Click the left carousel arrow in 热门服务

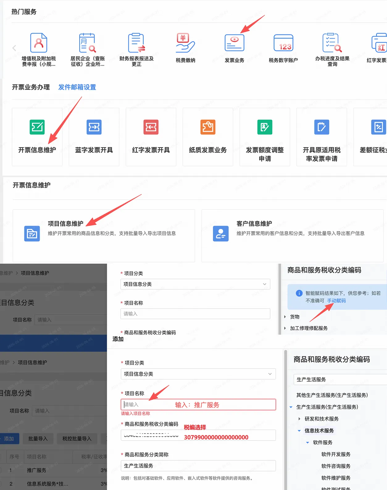14,48
